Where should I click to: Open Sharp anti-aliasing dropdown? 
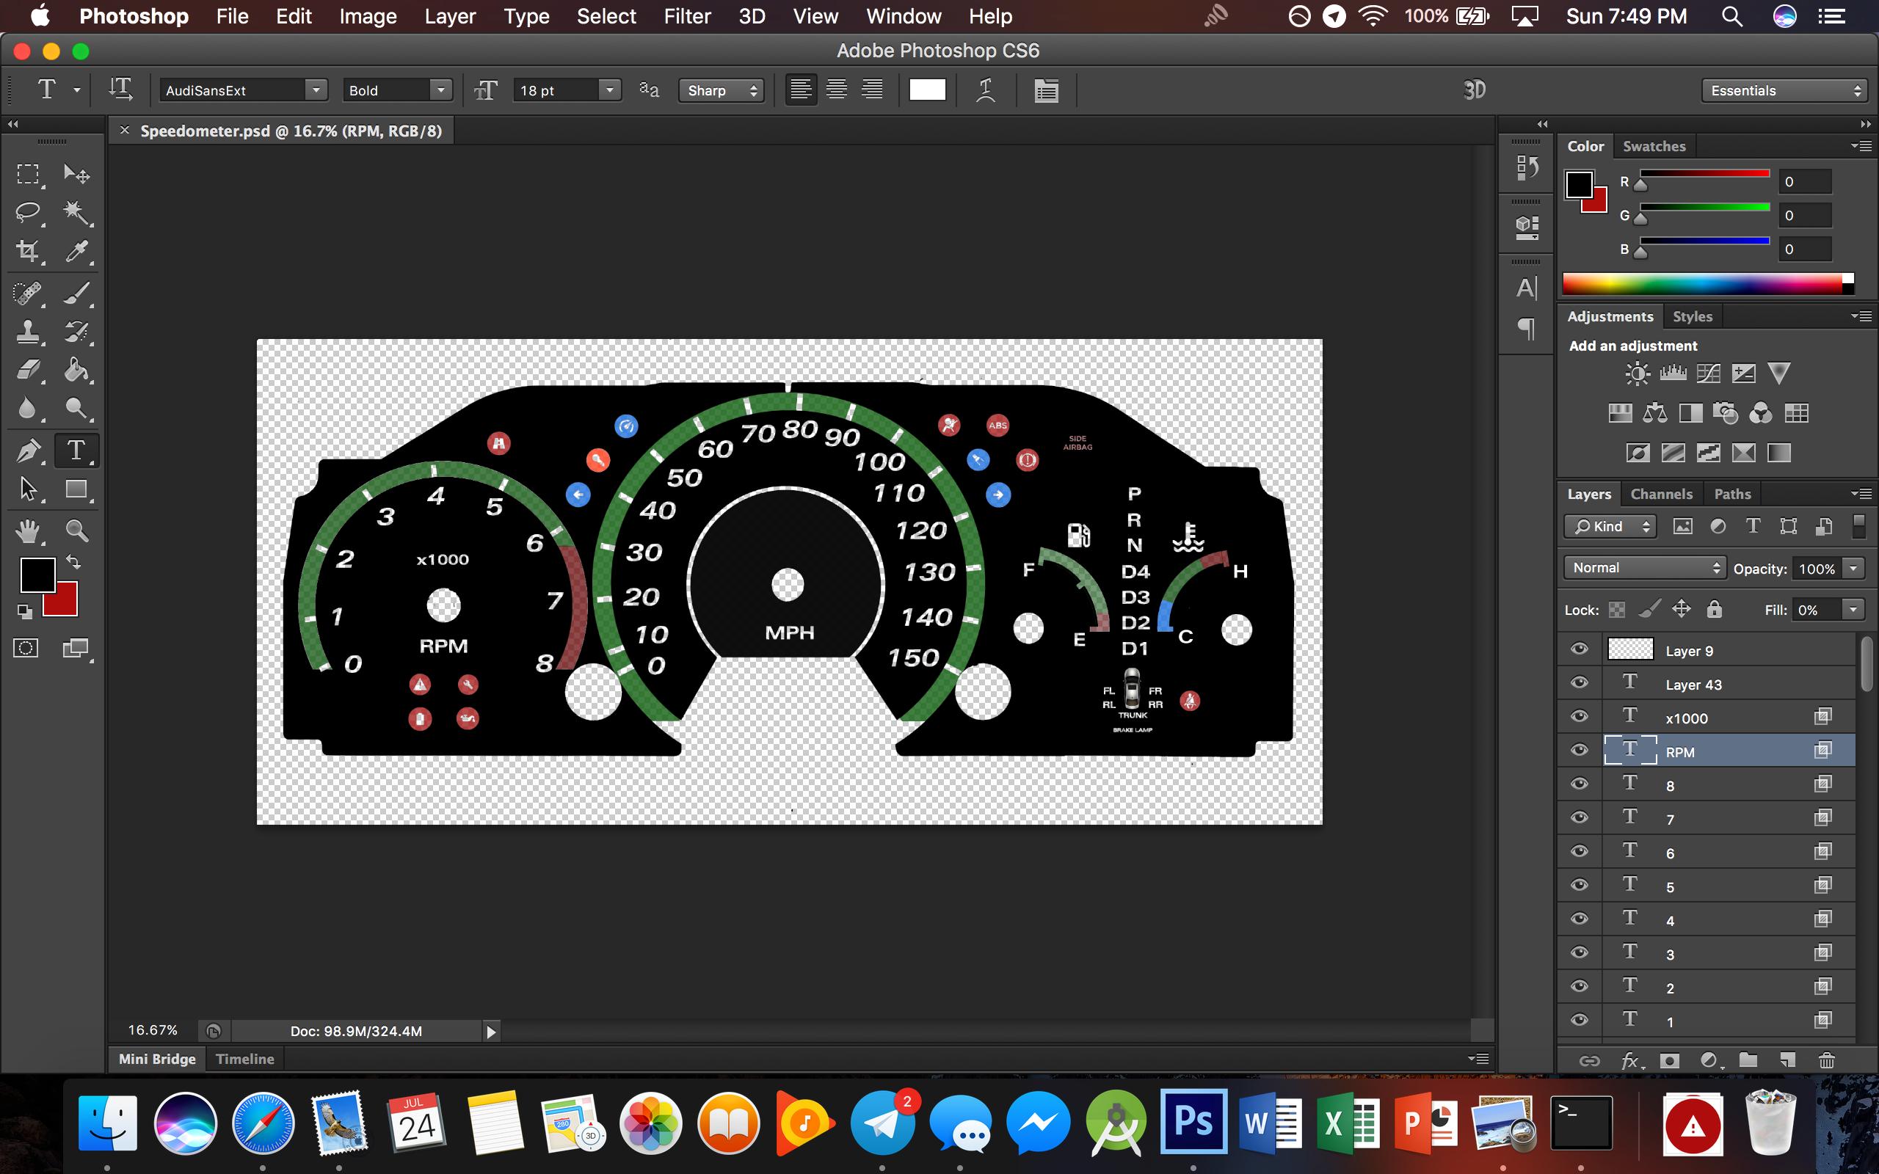pos(722,90)
